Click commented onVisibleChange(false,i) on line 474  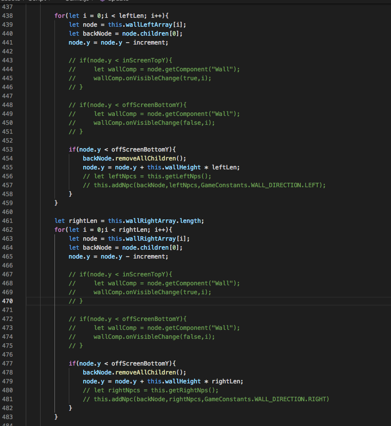coord(142,337)
